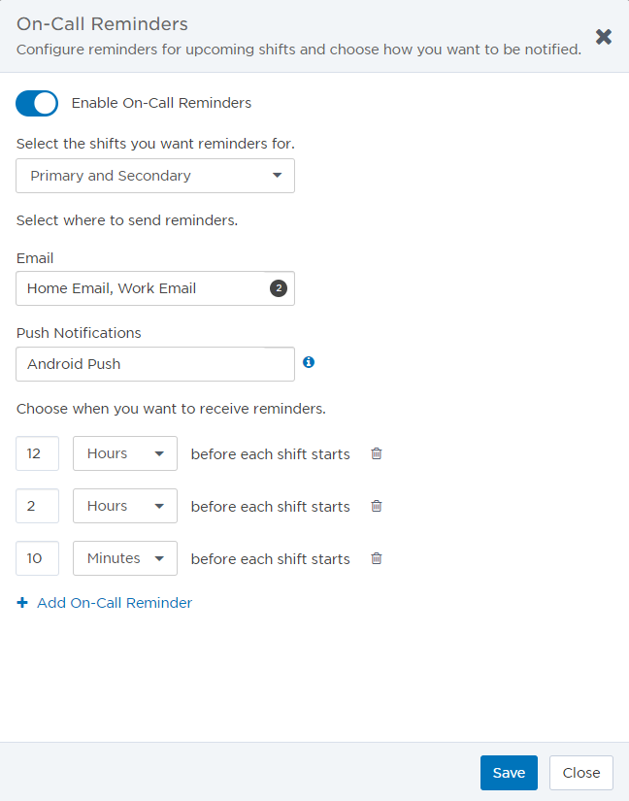Close dialog with the X icon

coord(604,37)
